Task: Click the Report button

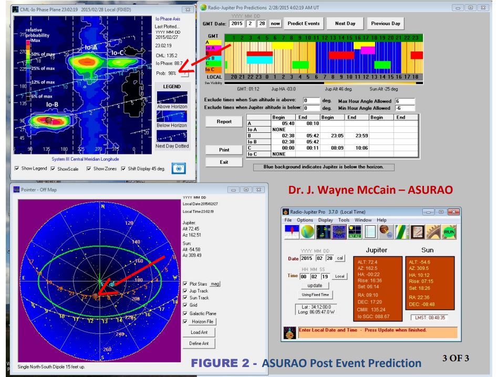Action: [x=224, y=121]
